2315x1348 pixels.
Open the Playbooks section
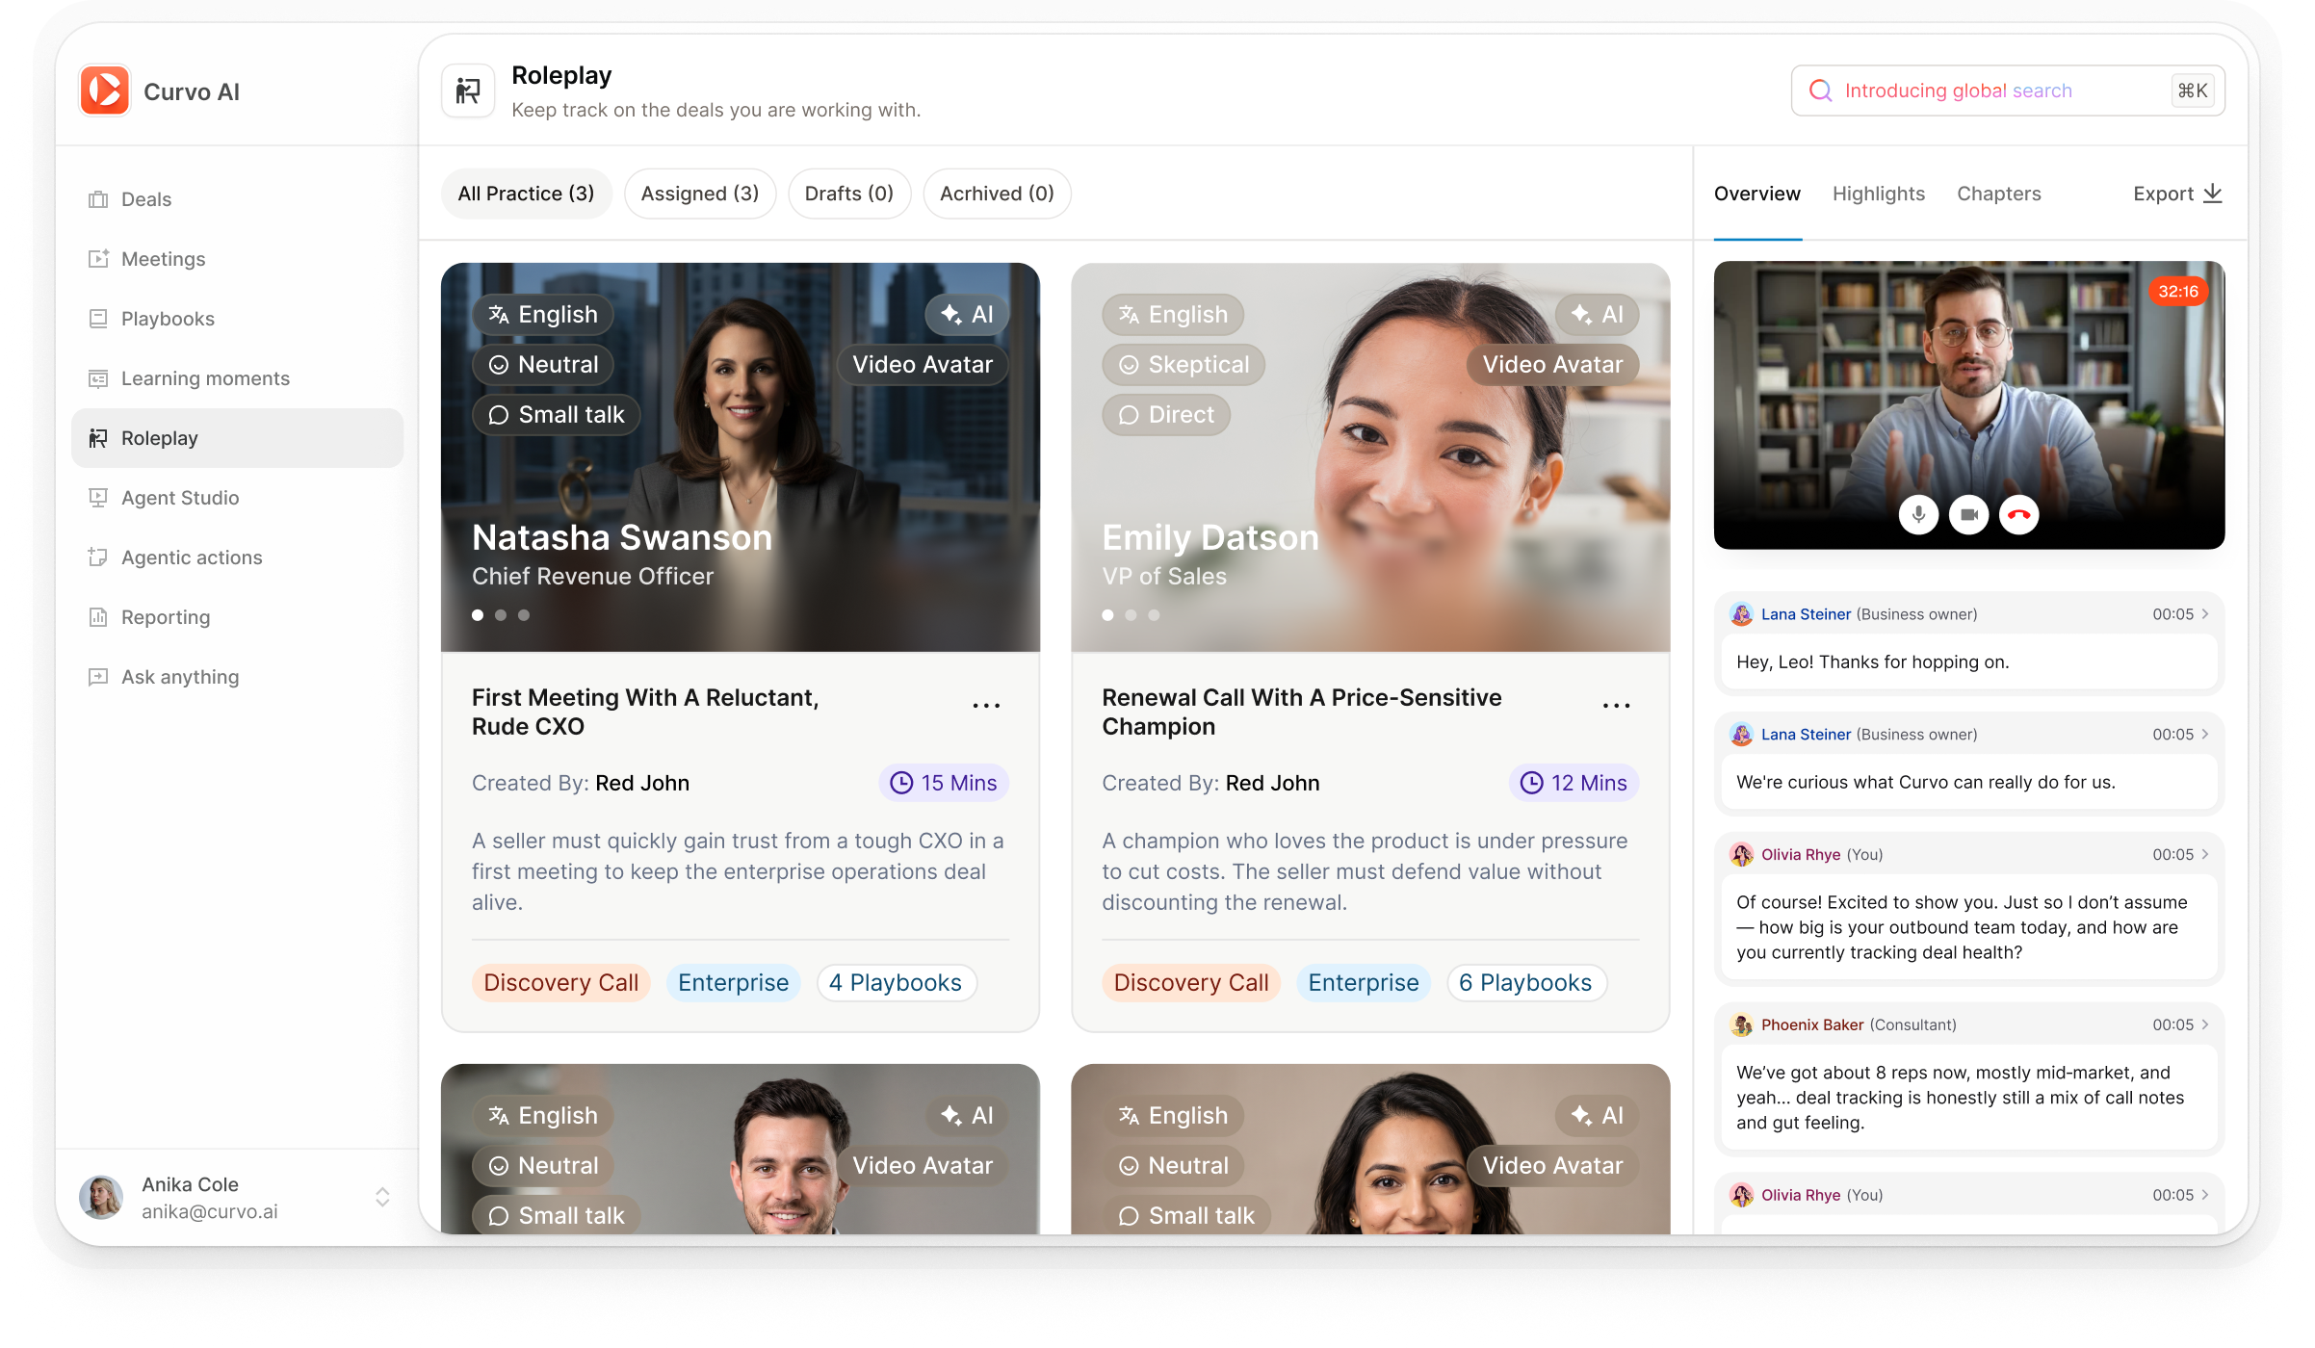[237, 319]
